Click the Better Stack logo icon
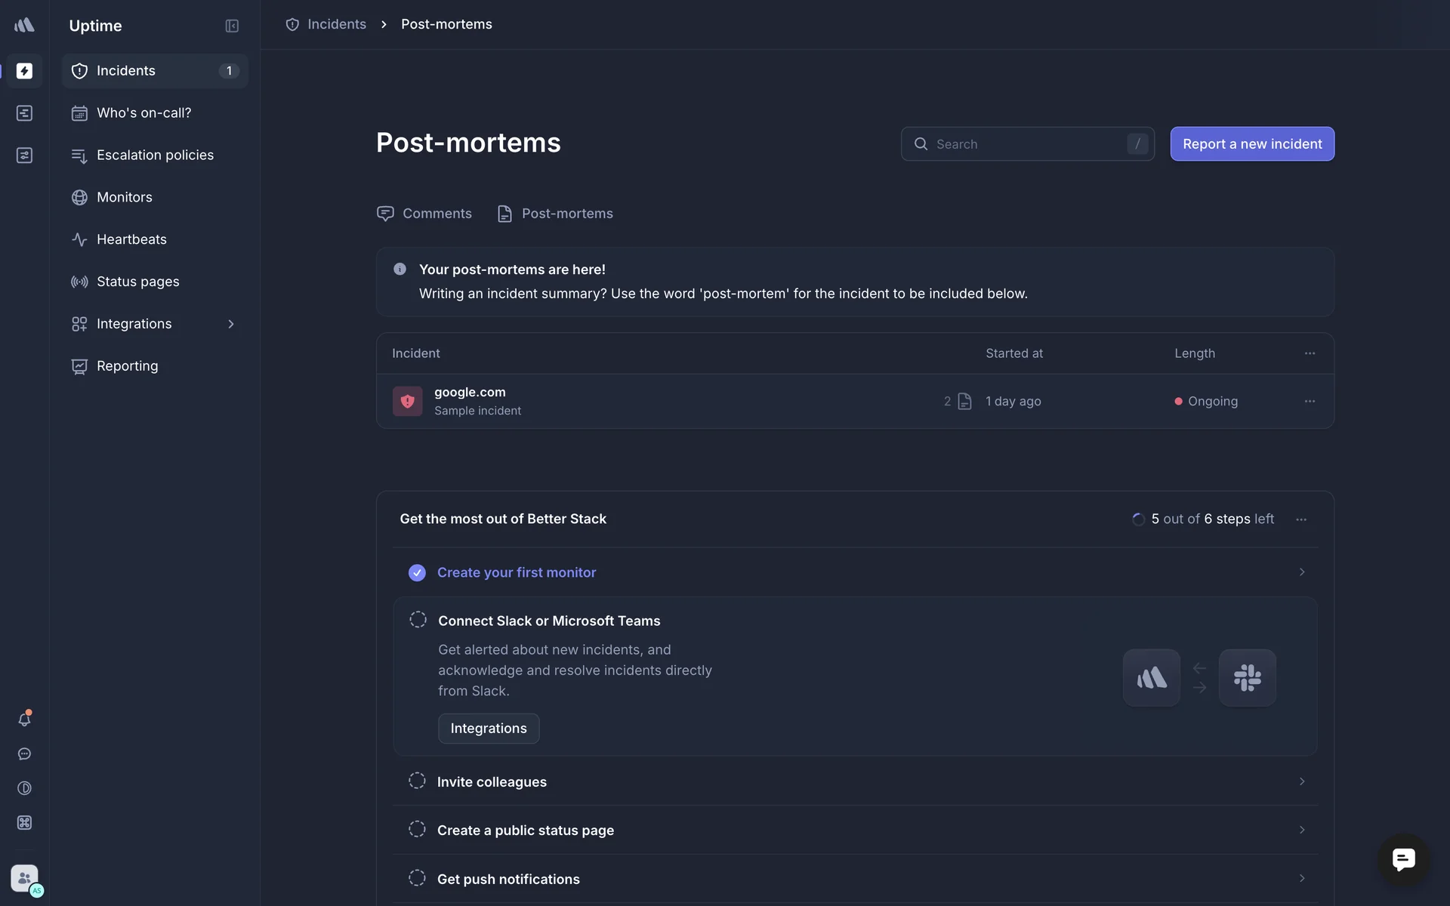Viewport: 1450px width, 906px height. (x=24, y=25)
